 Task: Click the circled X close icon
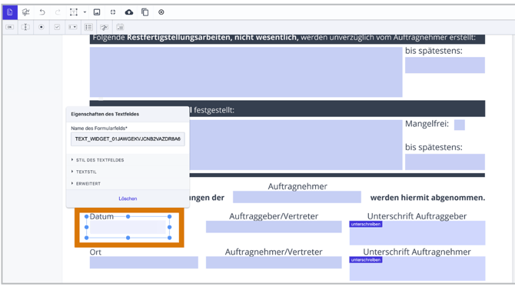pos(161,12)
